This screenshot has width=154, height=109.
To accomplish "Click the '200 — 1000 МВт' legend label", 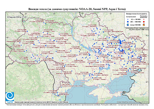I will click(x=136, y=22).
